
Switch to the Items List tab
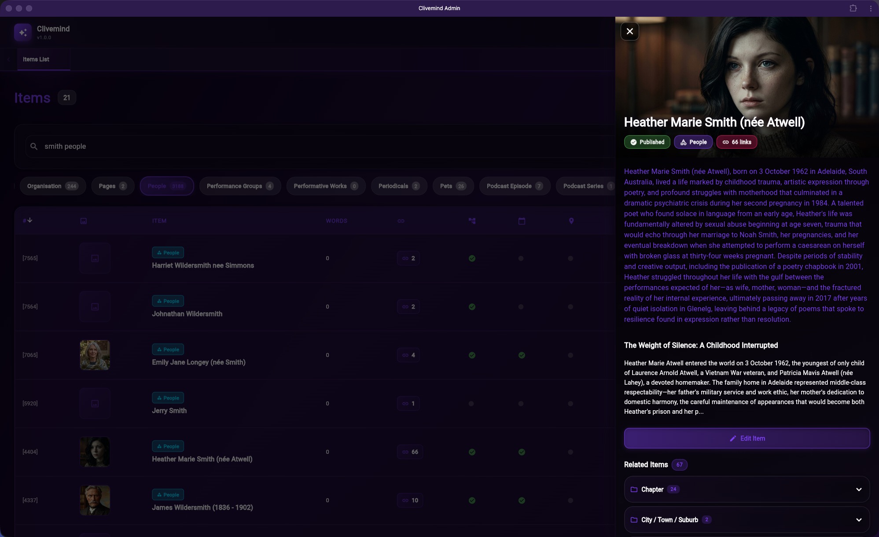(x=36, y=59)
